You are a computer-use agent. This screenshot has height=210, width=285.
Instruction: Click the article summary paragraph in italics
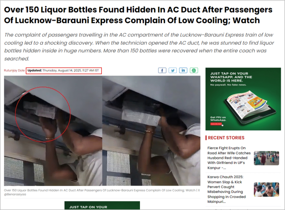(x=139, y=47)
